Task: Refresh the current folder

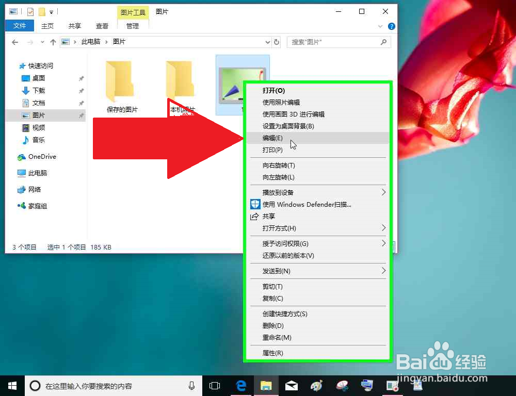Action: click(277, 42)
